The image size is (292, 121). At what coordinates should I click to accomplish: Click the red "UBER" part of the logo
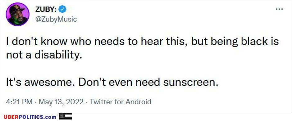click(11, 117)
